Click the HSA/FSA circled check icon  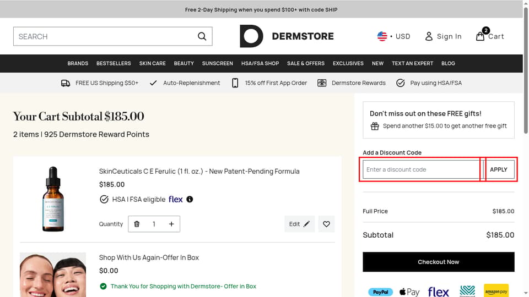coord(401,83)
